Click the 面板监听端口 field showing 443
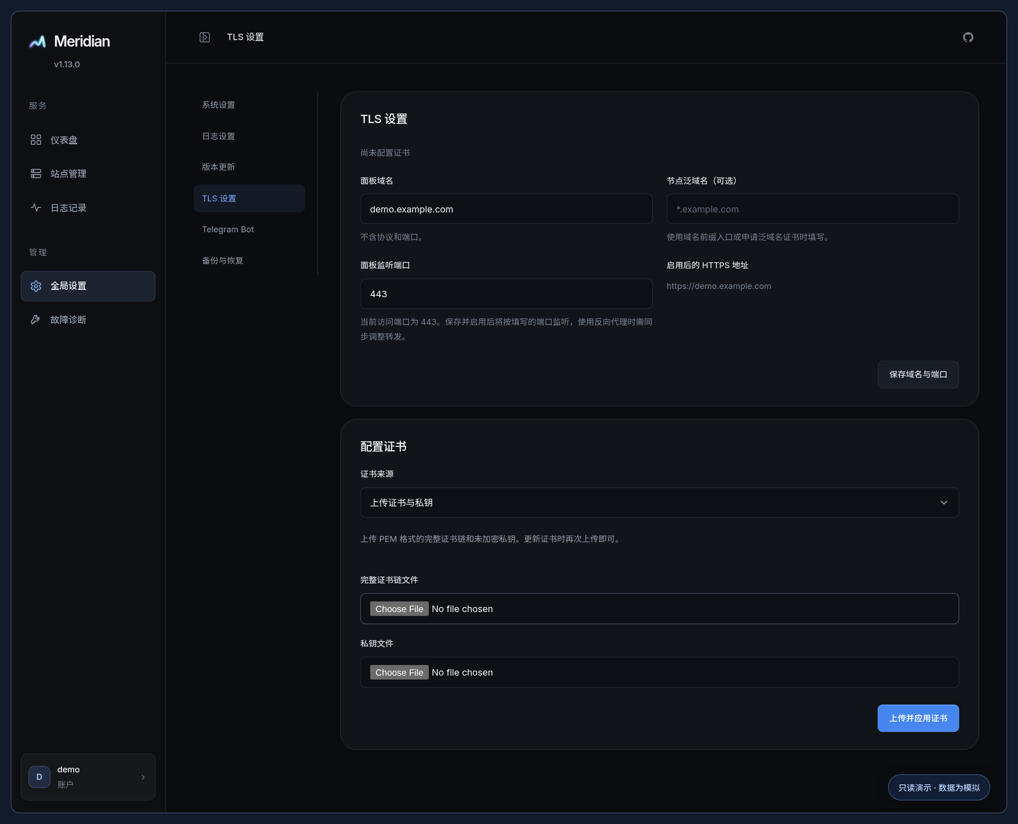This screenshot has width=1018, height=824. [x=506, y=294]
